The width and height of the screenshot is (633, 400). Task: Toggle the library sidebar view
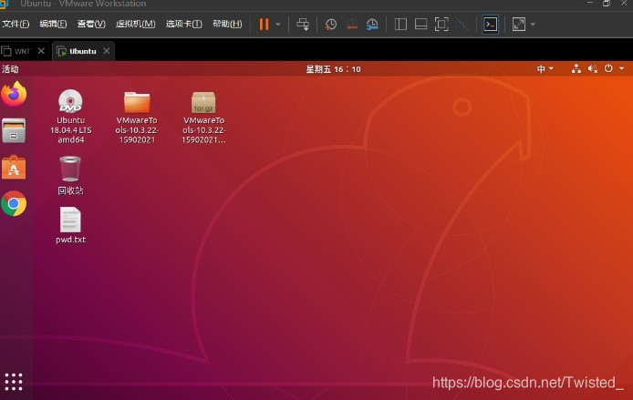coord(400,25)
